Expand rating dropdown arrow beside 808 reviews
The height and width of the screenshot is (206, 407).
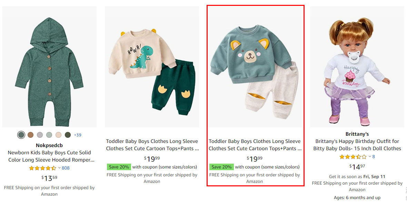[59, 168]
